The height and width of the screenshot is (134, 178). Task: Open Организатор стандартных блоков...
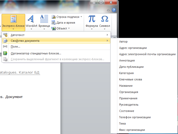pos(36,53)
